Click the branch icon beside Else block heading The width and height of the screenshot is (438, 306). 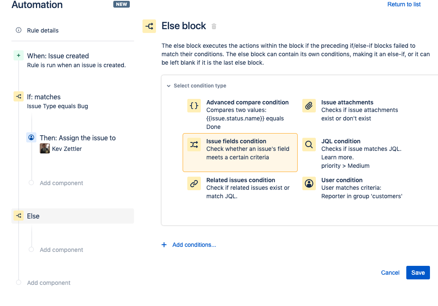point(149,26)
